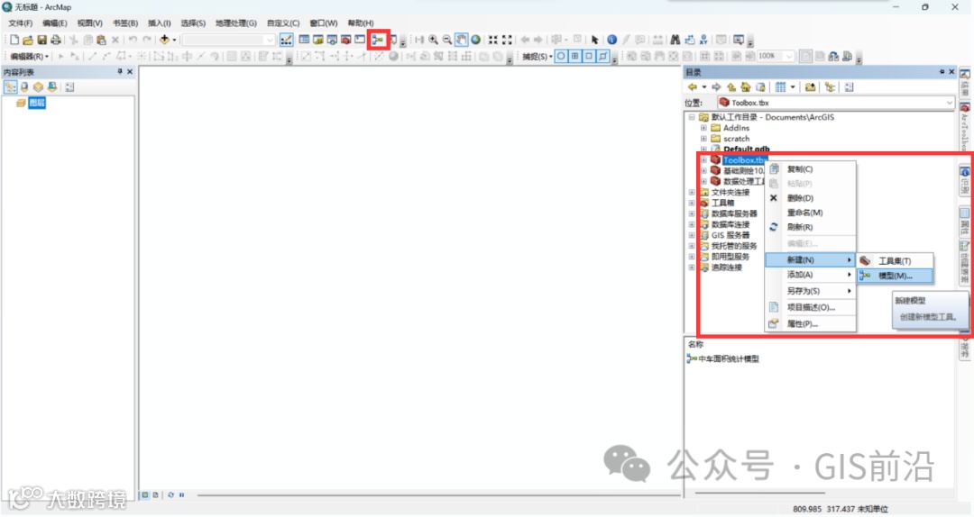Viewport: 974px width, 517px height.
Task: Open the Snapping(S) dropdown menu
Action: (537, 57)
